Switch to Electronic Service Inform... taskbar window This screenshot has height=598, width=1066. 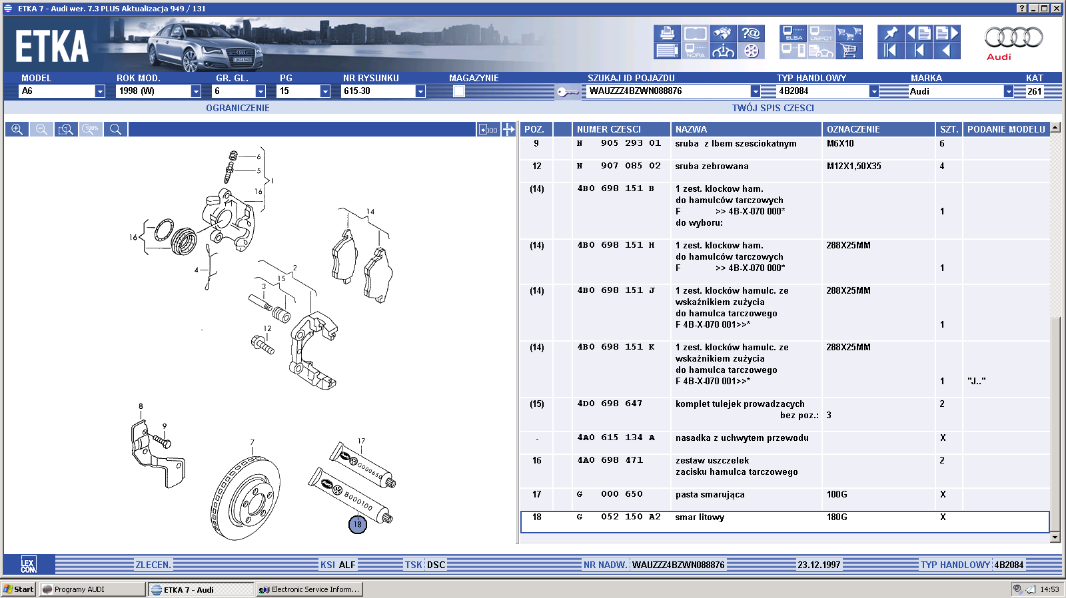tap(310, 589)
